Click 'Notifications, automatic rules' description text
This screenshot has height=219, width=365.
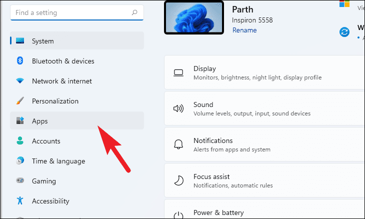tap(233, 185)
